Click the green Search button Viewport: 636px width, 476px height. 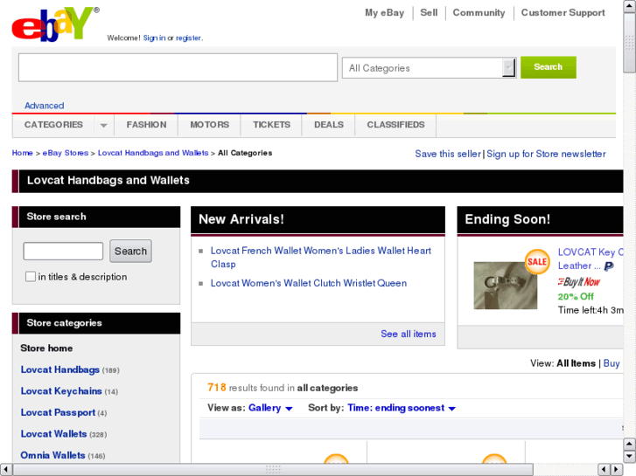click(549, 67)
